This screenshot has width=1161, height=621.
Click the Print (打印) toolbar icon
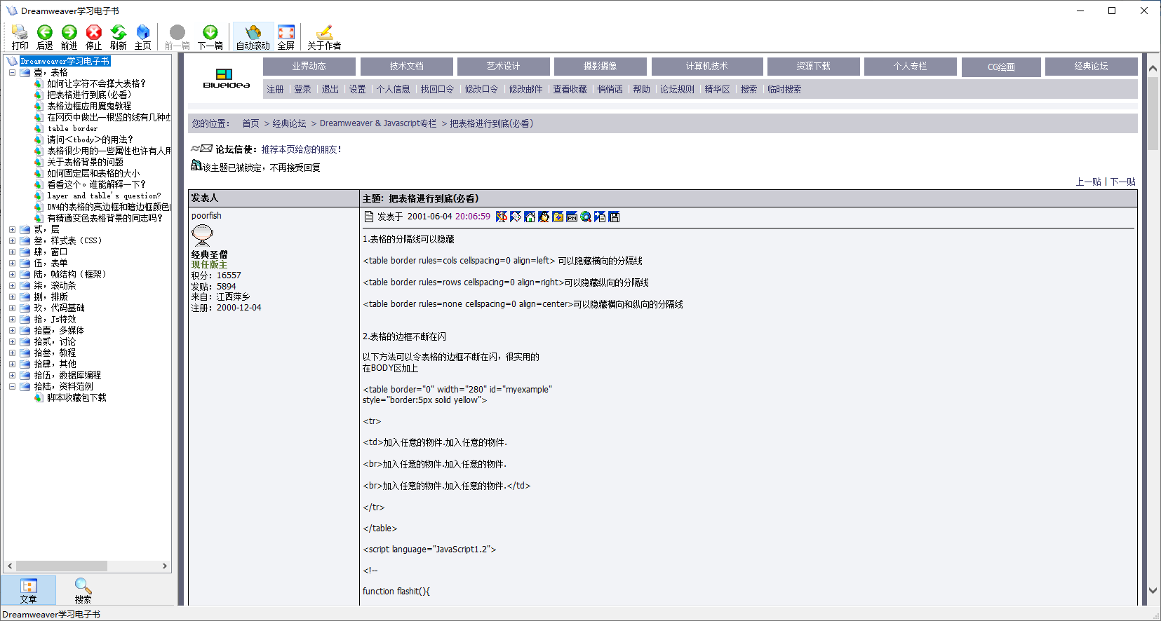[20, 36]
